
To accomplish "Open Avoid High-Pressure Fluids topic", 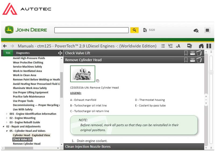I will [x=29, y=58].
